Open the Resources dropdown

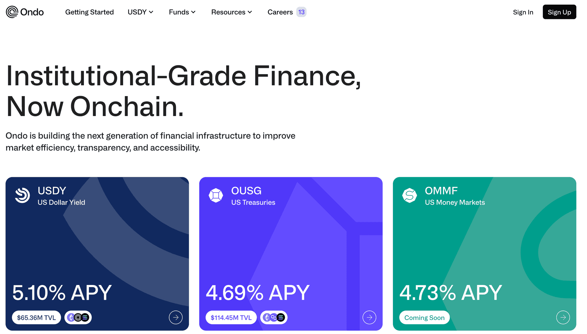click(231, 12)
